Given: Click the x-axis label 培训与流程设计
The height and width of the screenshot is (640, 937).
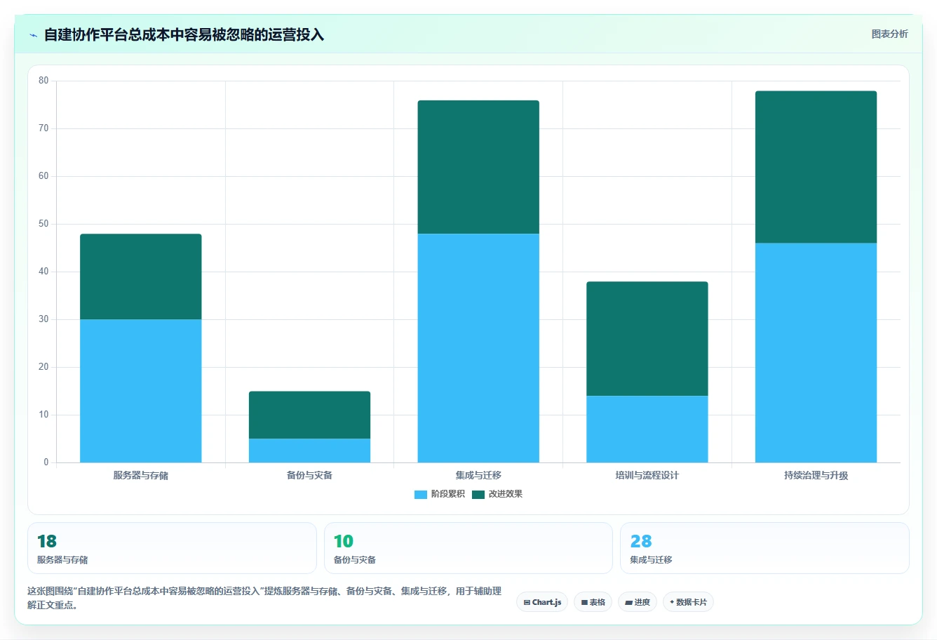Looking at the screenshot, I should (x=647, y=475).
